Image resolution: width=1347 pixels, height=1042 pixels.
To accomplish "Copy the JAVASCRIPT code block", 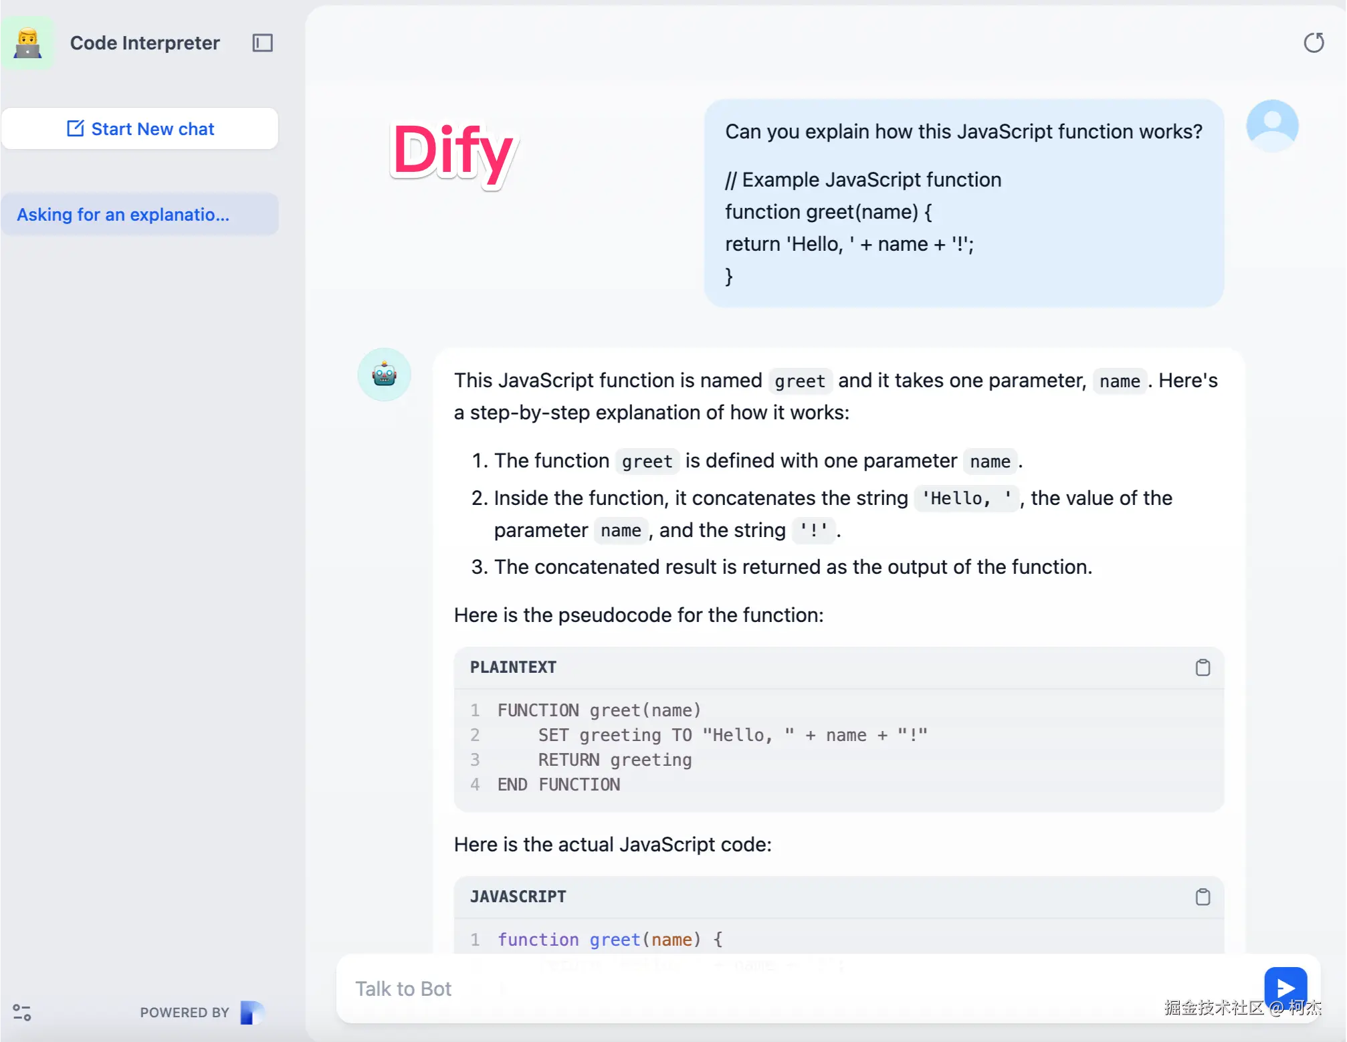I will click(x=1203, y=897).
